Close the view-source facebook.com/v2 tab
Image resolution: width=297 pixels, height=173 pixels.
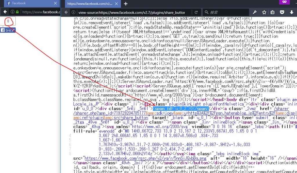coord(117,3)
